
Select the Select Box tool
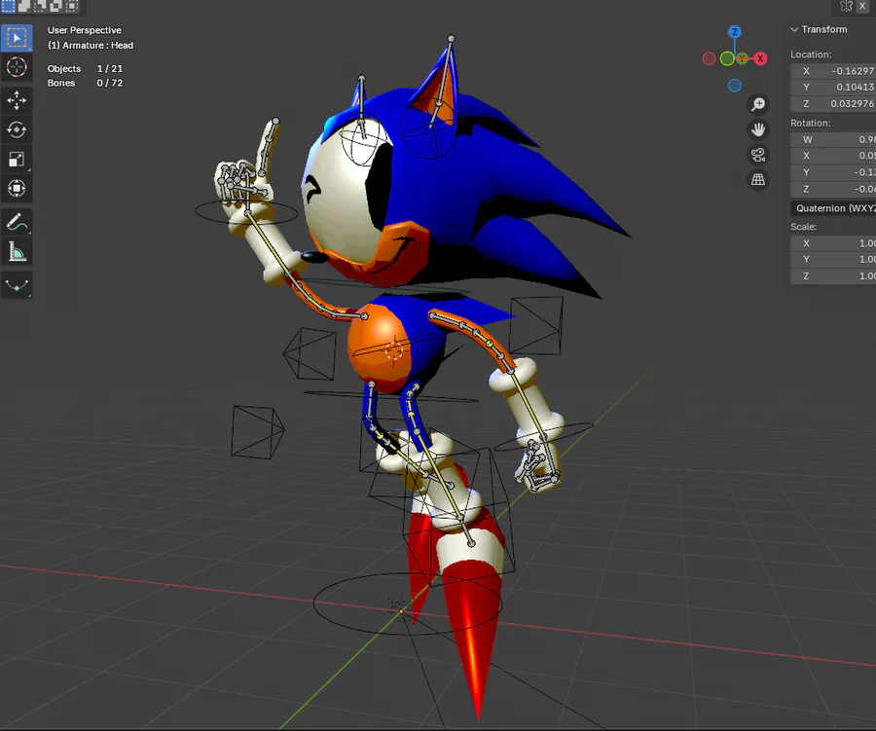(17, 38)
